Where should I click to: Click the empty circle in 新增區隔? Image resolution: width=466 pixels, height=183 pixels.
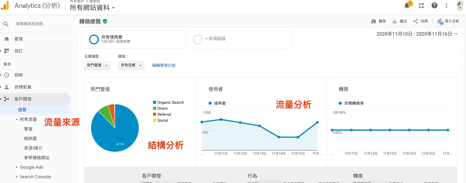tap(197, 39)
